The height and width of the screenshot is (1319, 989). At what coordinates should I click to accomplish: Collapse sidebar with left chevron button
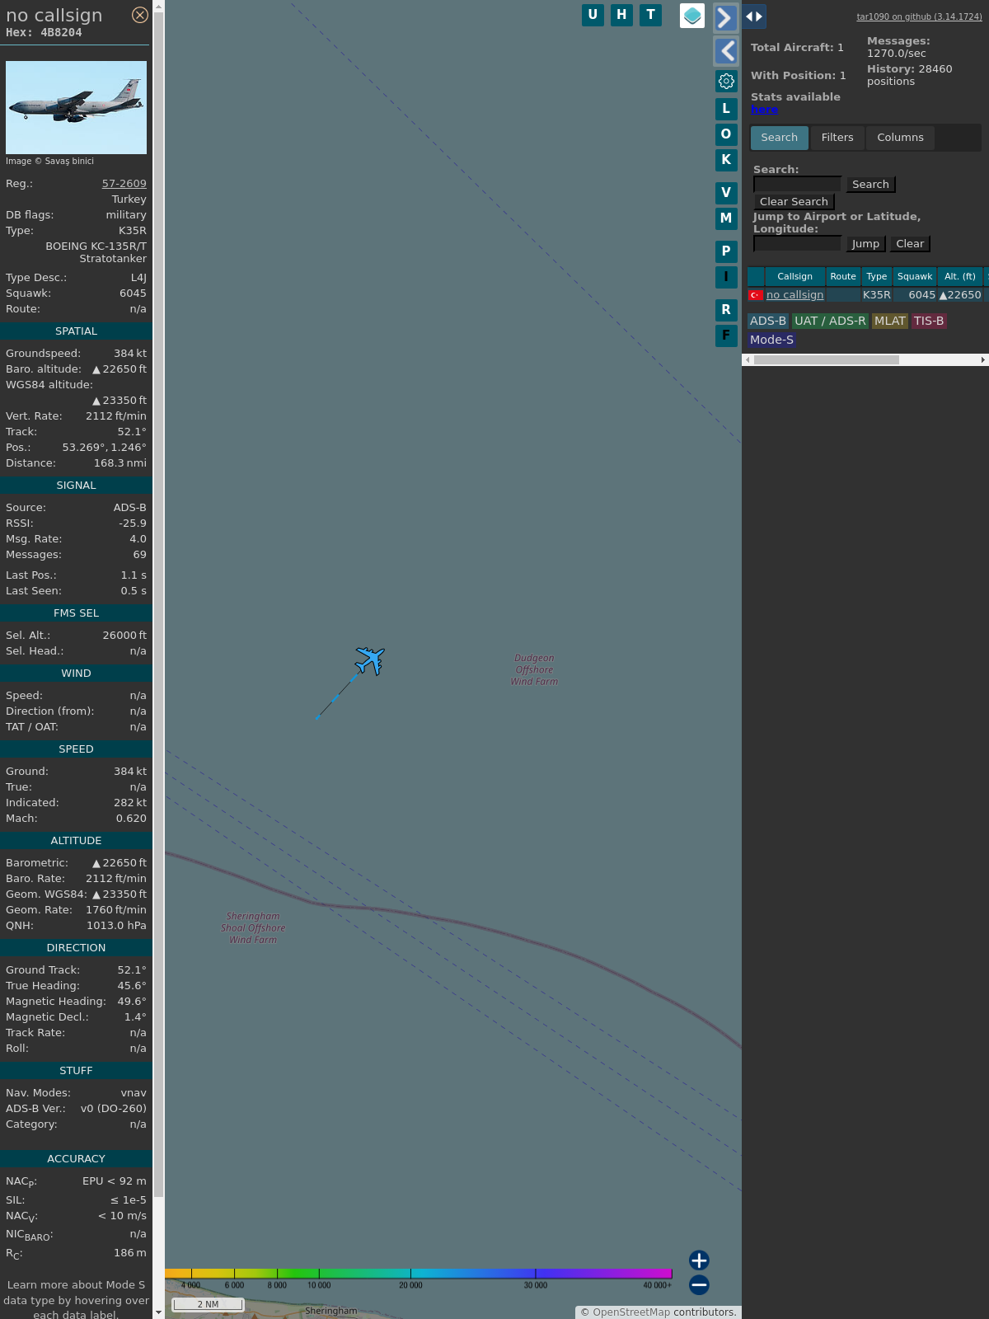click(x=726, y=51)
